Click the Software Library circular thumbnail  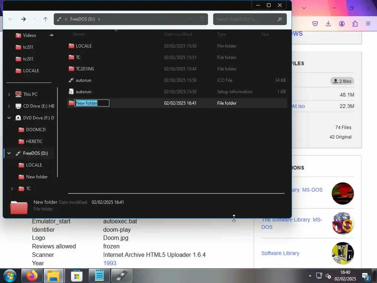[x=343, y=254]
